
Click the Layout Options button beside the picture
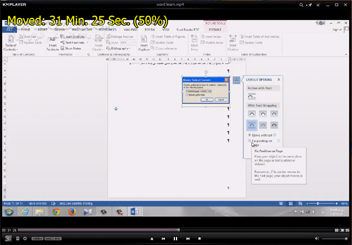pyautogui.click(x=237, y=80)
